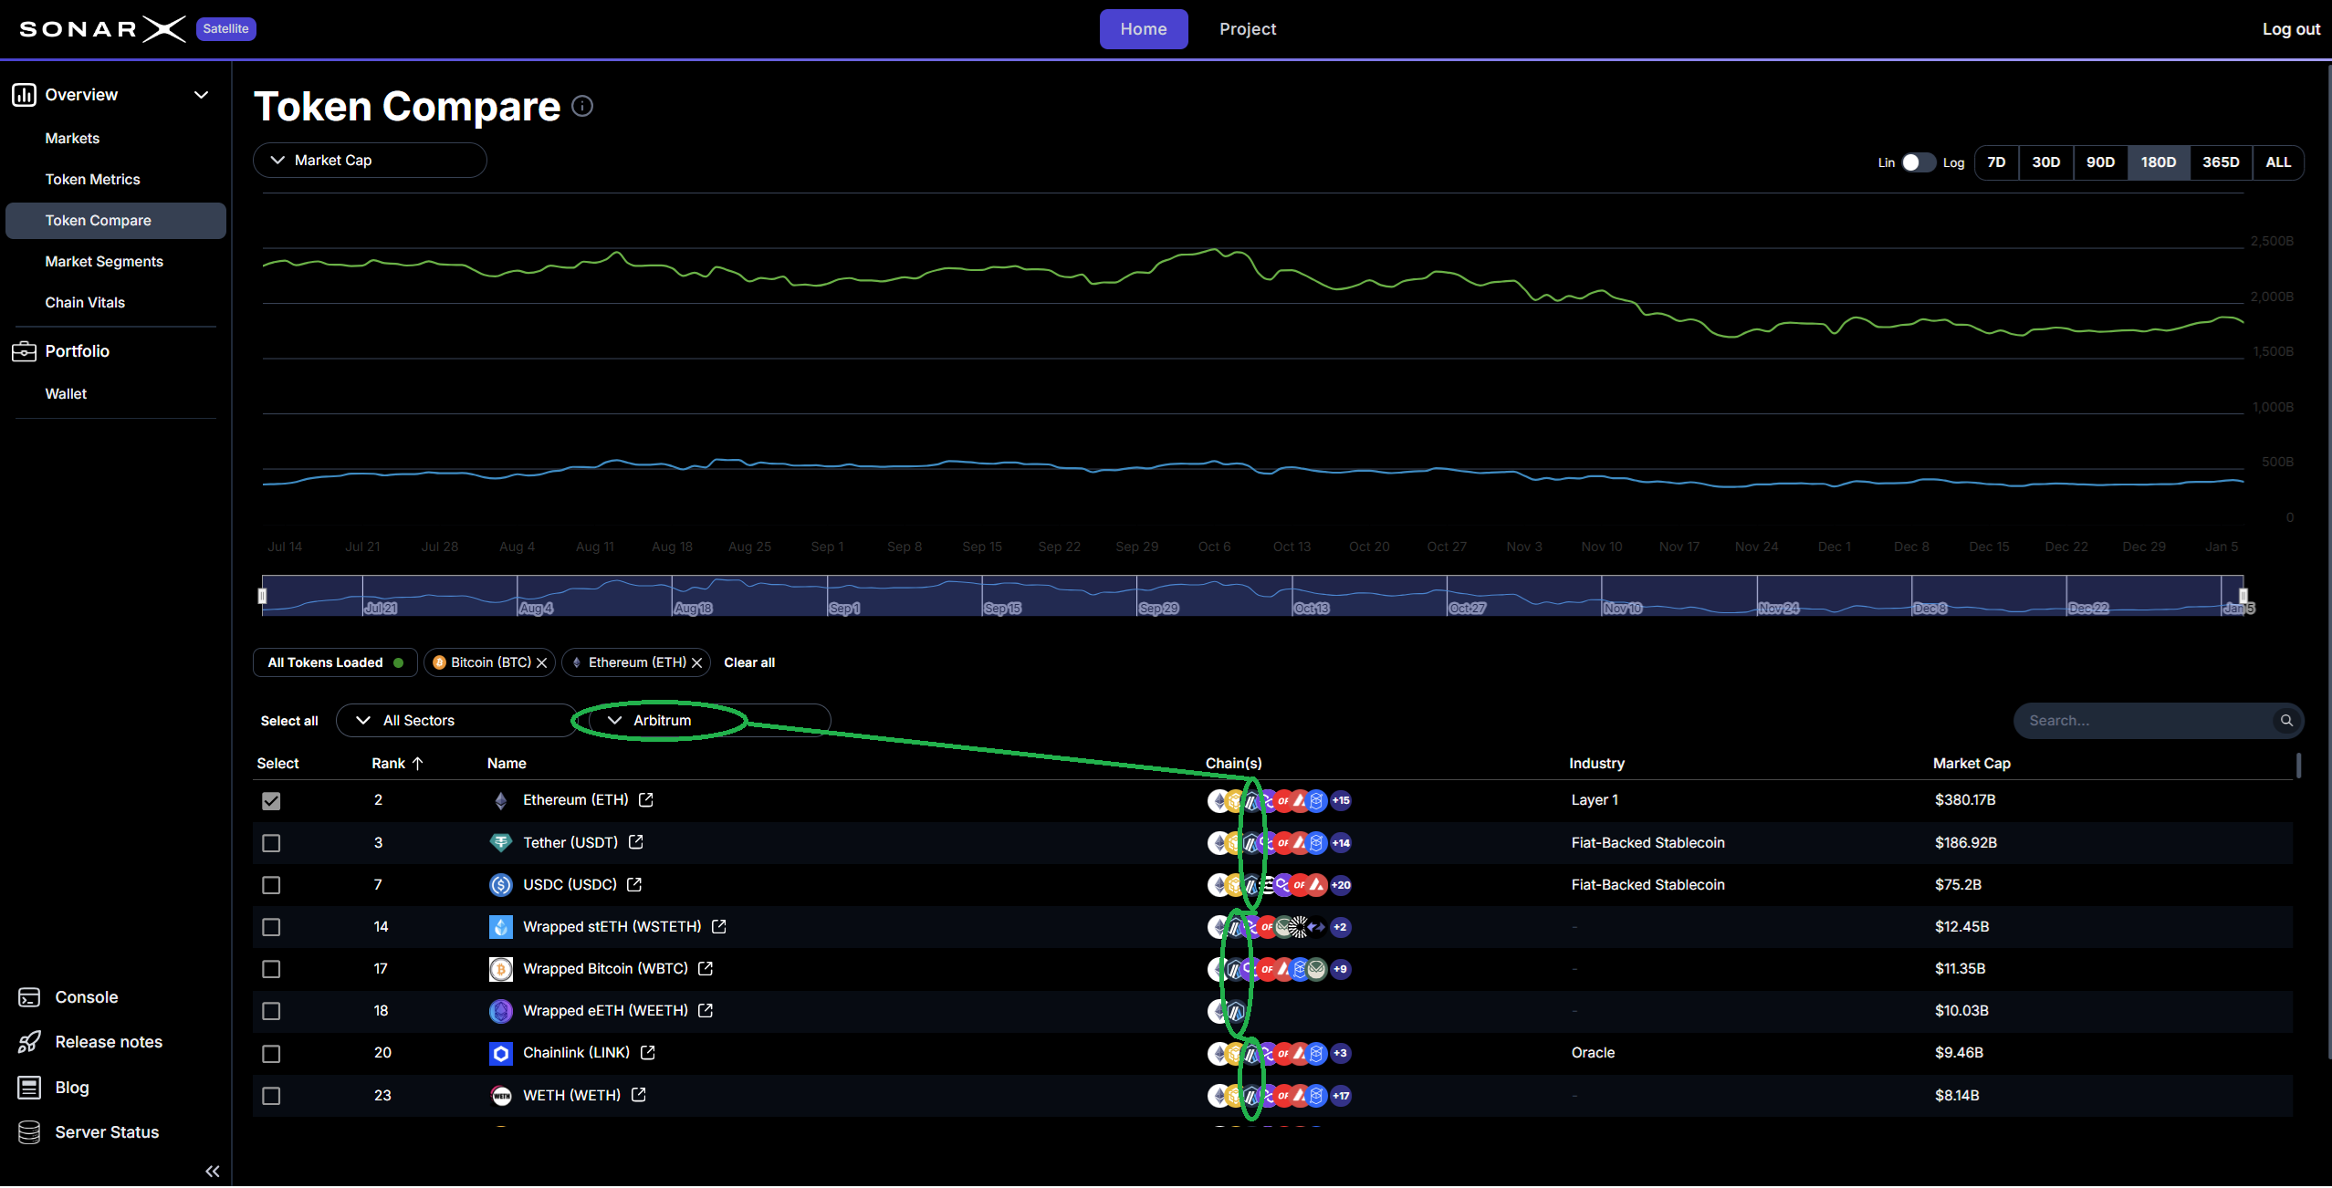Screen dimensions: 2332x1188
Task: Open the Market Cap metric dropdown
Action: pos(369,160)
